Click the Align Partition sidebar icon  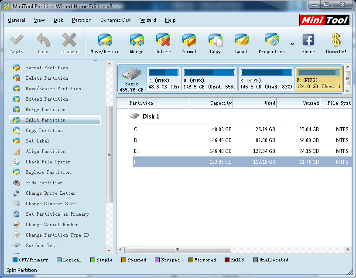click(17, 151)
